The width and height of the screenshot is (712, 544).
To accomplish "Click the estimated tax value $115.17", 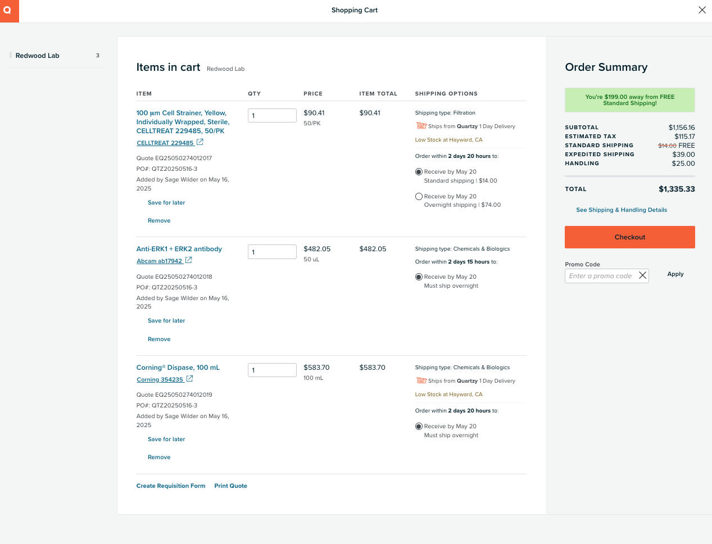I will coord(684,137).
